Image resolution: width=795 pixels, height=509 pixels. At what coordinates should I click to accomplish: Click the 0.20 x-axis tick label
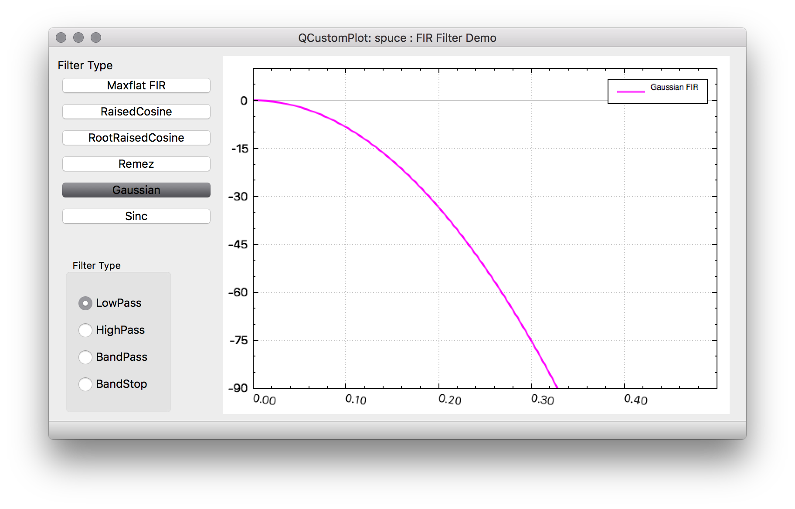[449, 399]
